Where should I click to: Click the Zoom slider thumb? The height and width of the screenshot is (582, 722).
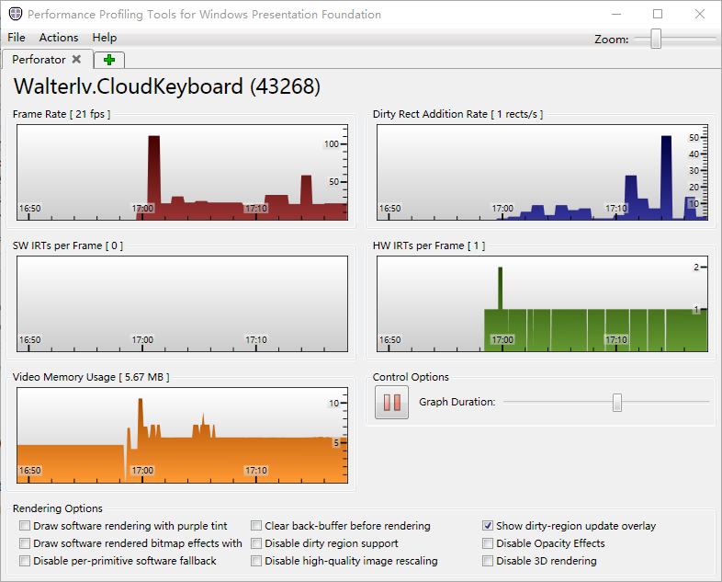point(656,39)
